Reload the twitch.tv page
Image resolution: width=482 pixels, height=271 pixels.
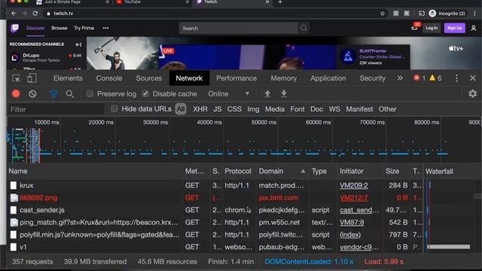pyautogui.click(x=35, y=14)
